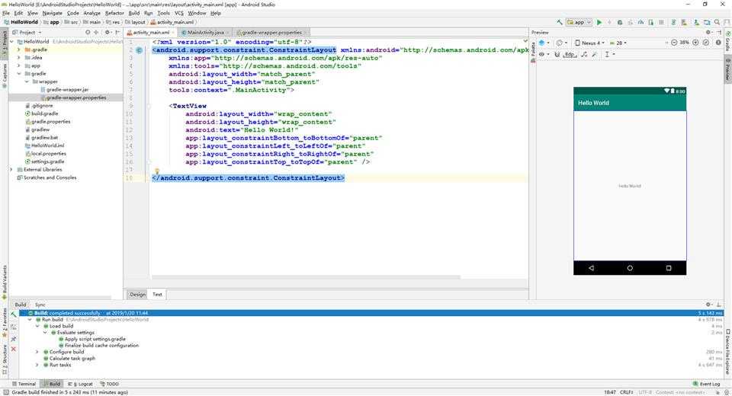
Task: Open the Event Log
Action: click(x=706, y=384)
